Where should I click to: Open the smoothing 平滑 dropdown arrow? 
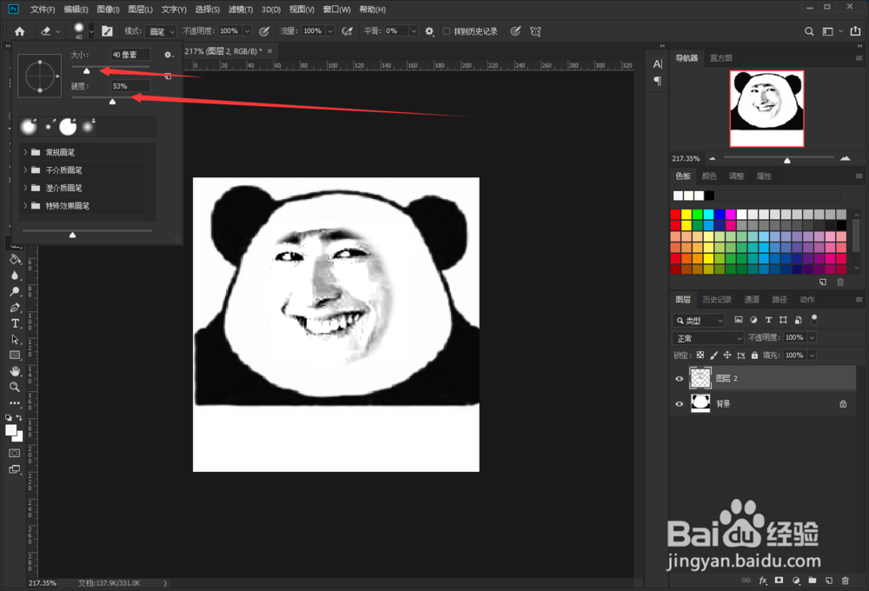pos(413,31)
